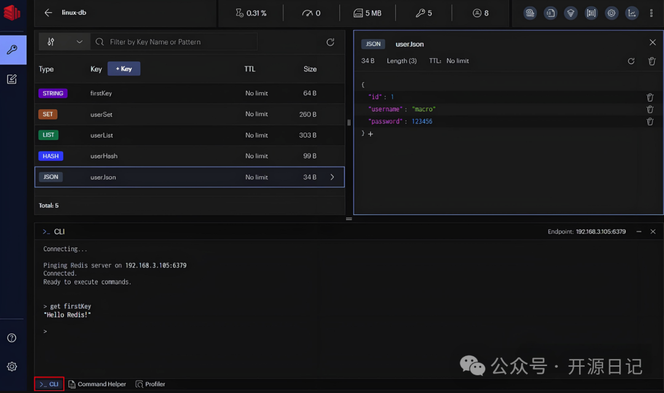664x393 pixels.
Task: Open the Help question-mark icon
Action: [12, 338]
